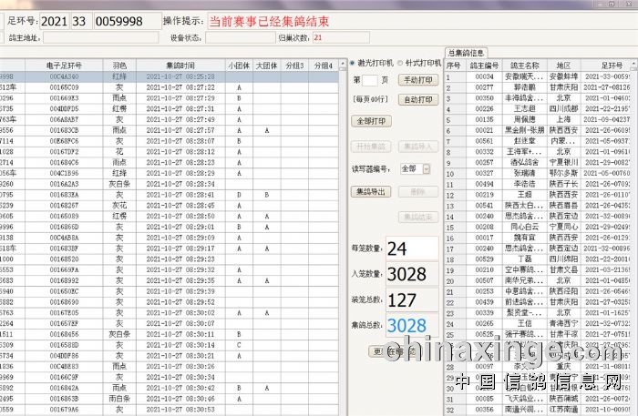The image size is (638, 416).
Task: Select the 针式打印机 radio option
Action: point(397,63)
